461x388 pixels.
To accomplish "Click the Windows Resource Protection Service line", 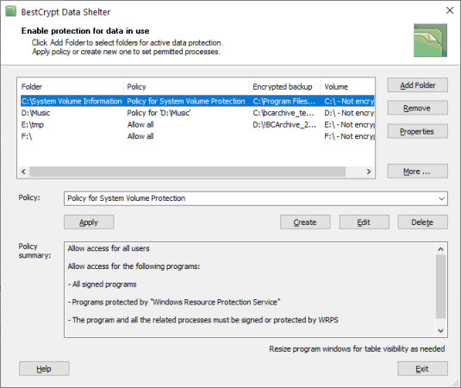I will 174,302.
